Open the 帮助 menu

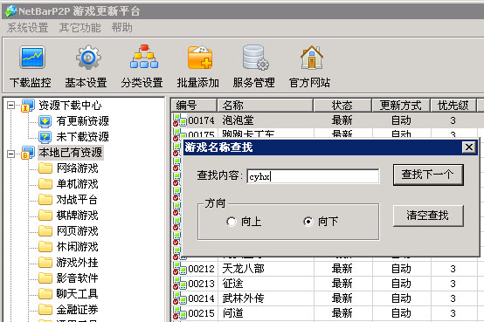point(122,28)
